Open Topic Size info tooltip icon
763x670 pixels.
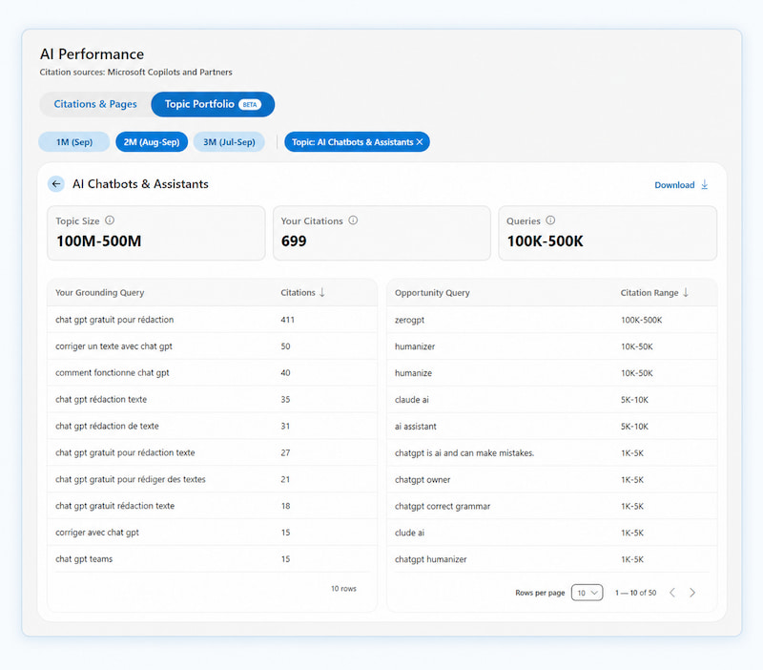pyautogui.click(x=110, y=220)
